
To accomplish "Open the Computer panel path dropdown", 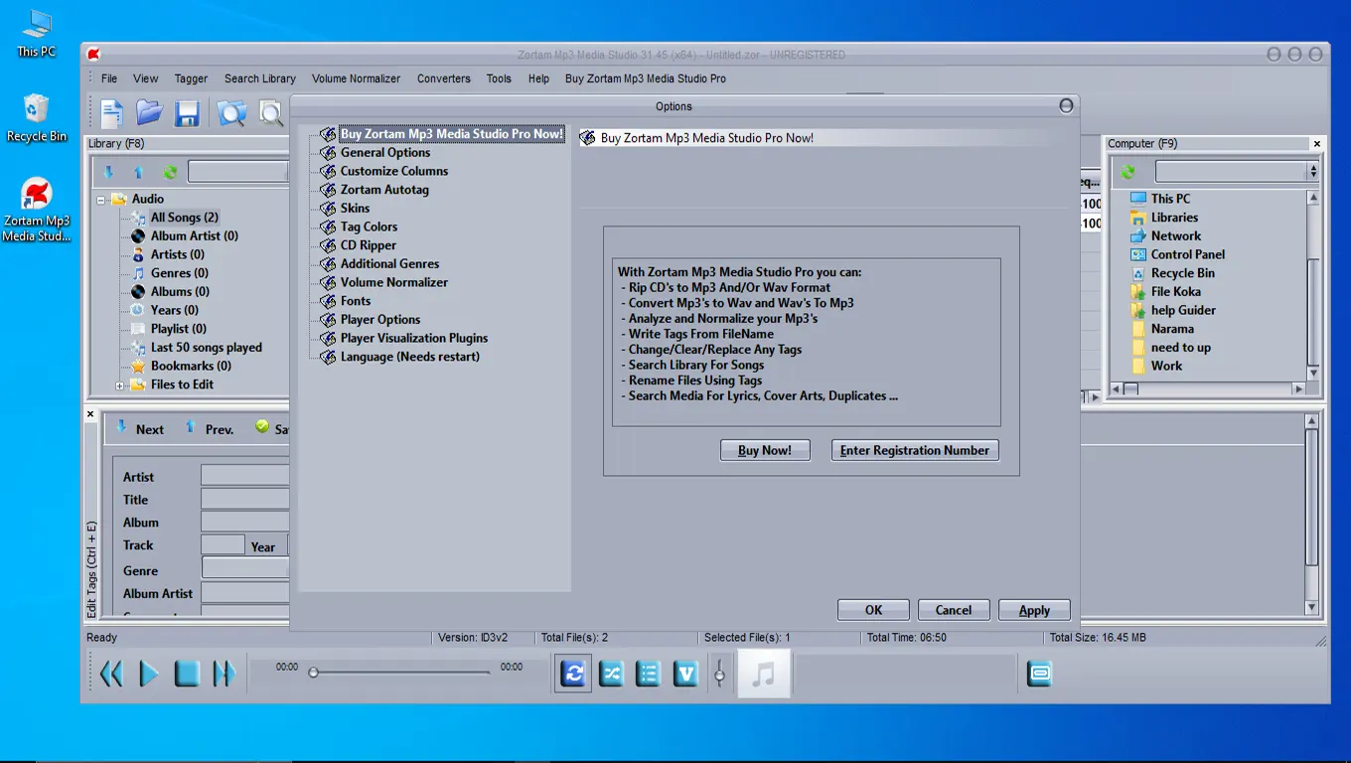I will coord(1313,172).
